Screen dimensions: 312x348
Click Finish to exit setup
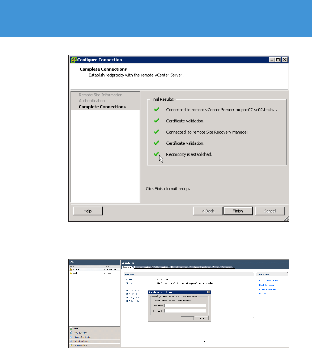click(238, 211)
